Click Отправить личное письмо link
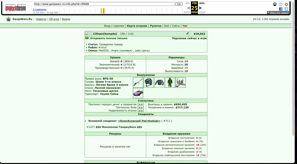 click(109, 38)
